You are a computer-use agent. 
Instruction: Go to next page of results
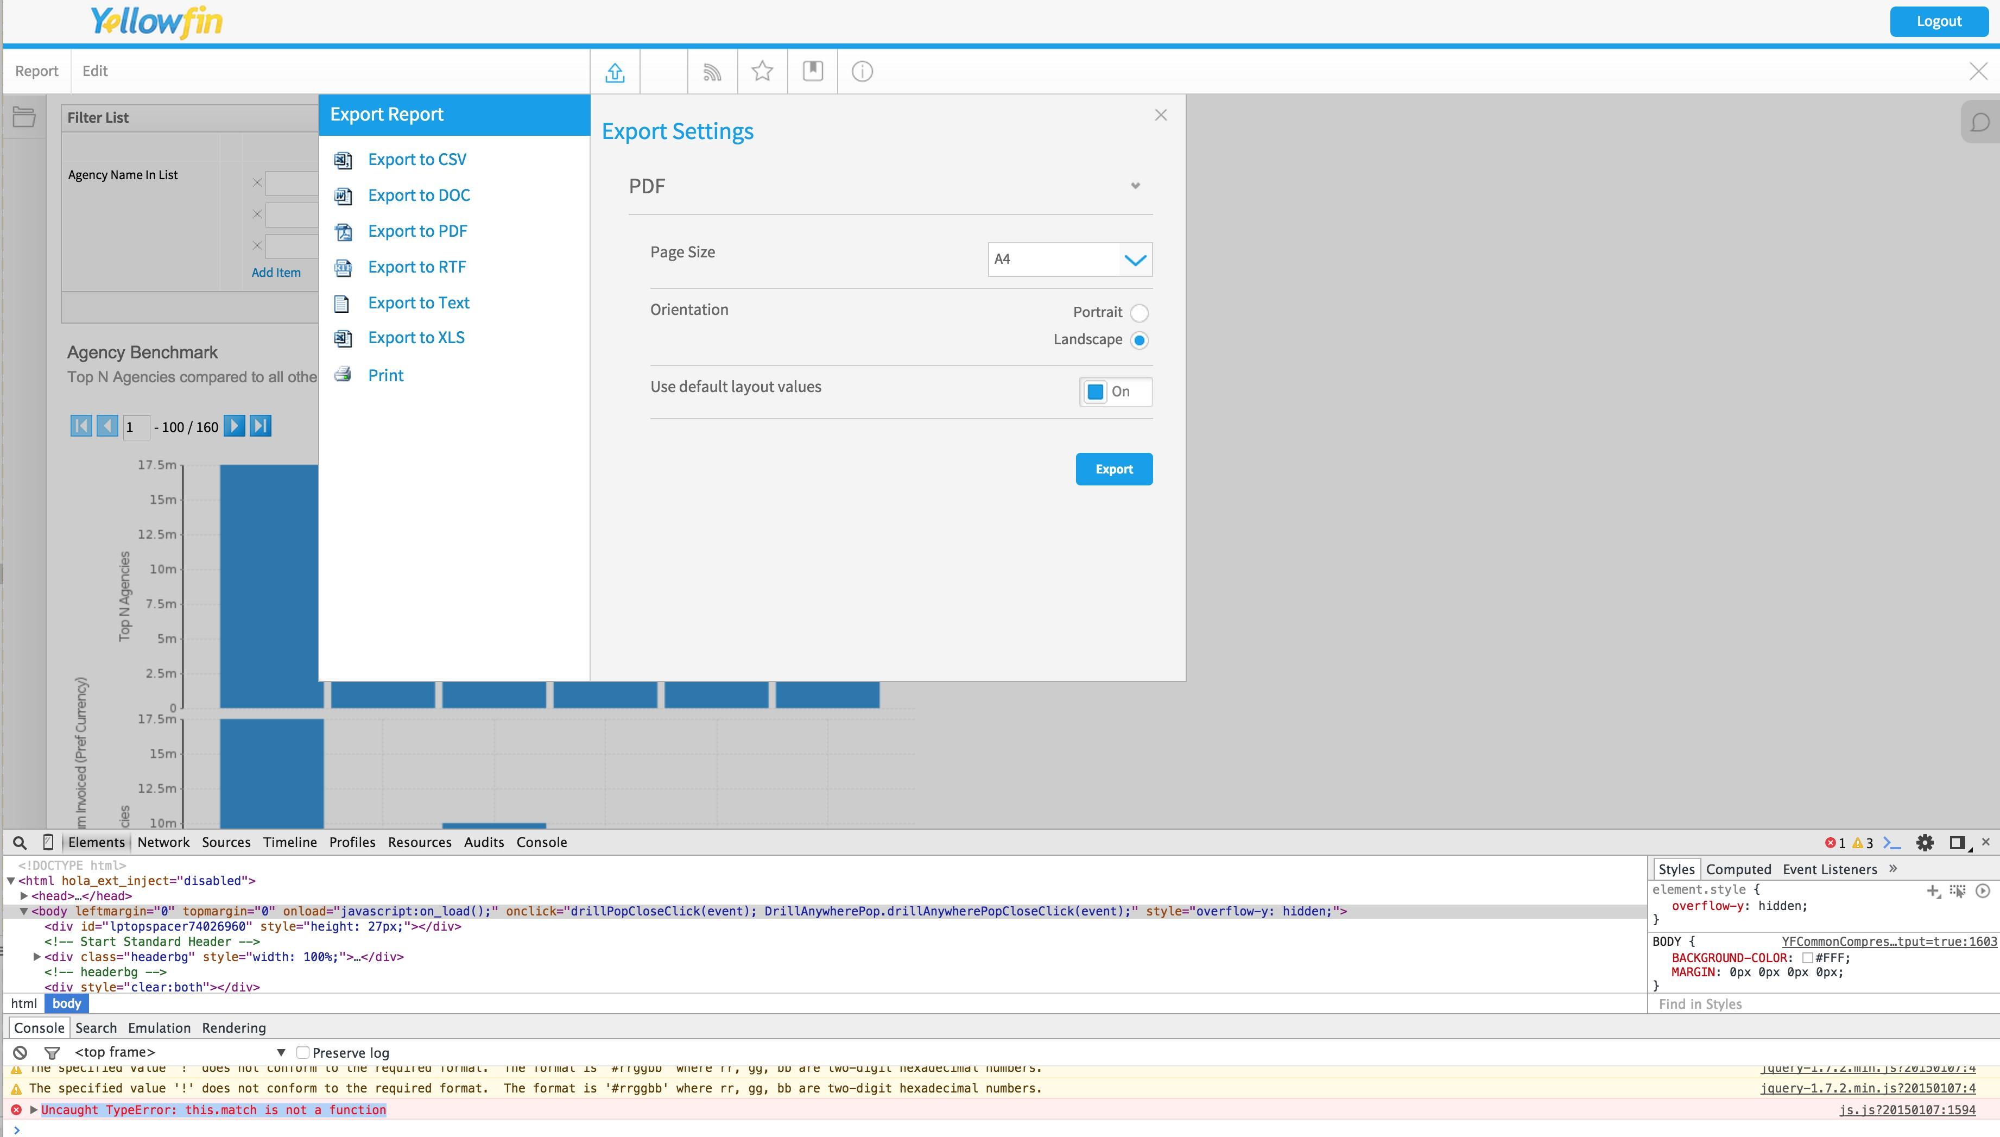coord(234,426)
